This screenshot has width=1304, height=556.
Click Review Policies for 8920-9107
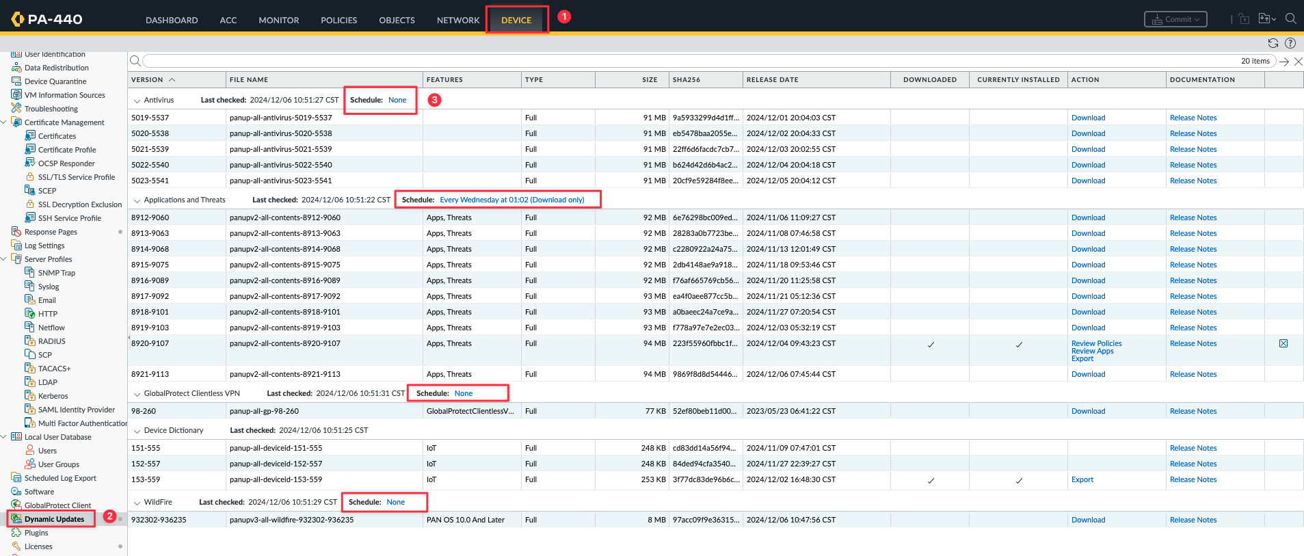1096,343
